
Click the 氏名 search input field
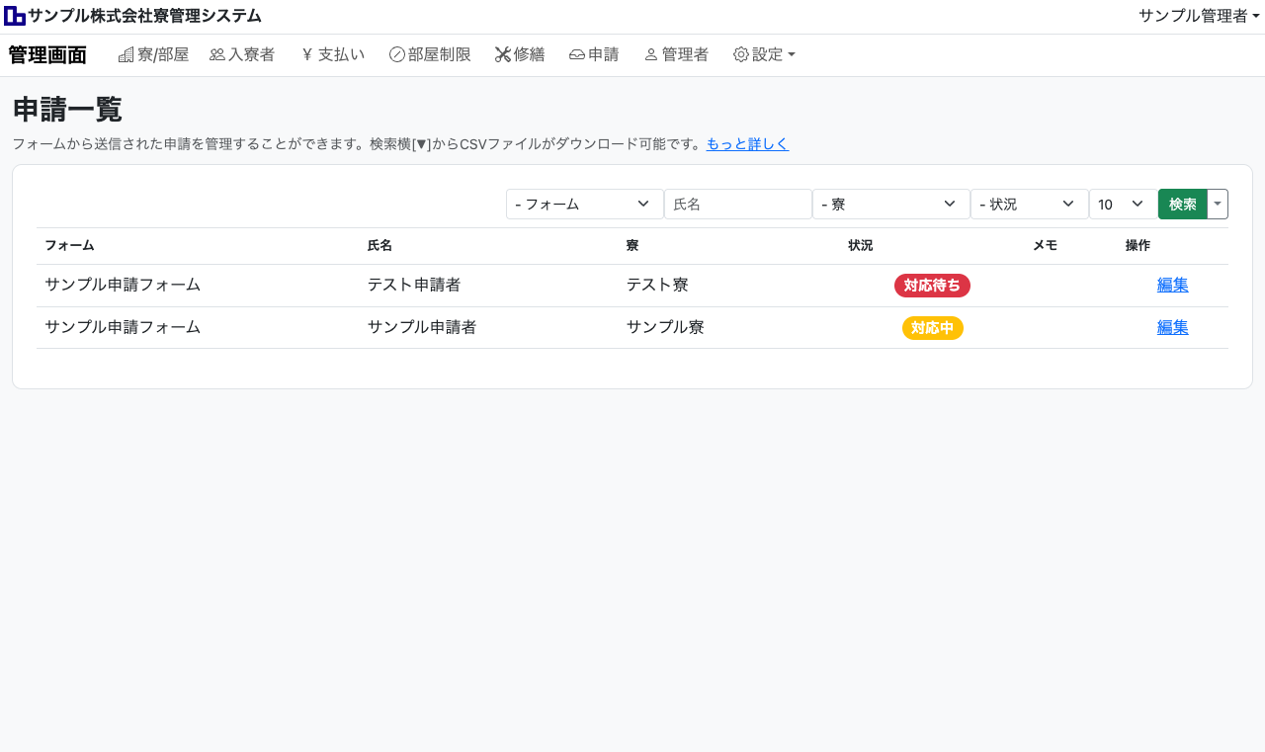pos(737,205)
